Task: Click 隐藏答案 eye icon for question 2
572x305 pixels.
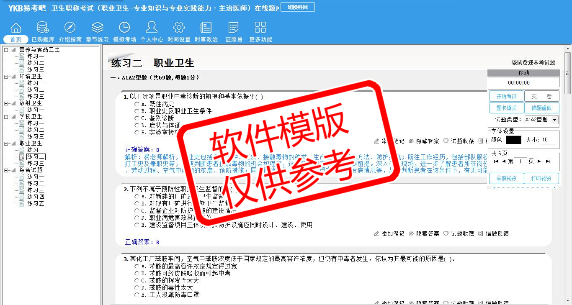Action: click(411, 233)
